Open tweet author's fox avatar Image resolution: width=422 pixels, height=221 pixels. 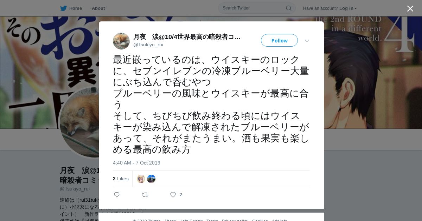(x=121, y=41)
